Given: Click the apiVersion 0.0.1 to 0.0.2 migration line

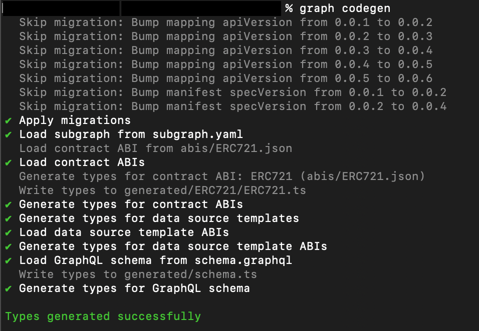Looking at the screenshot, I should click(225, 22).
